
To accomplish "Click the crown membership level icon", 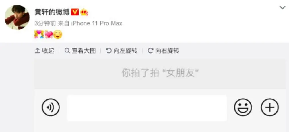I will [84, 12].
